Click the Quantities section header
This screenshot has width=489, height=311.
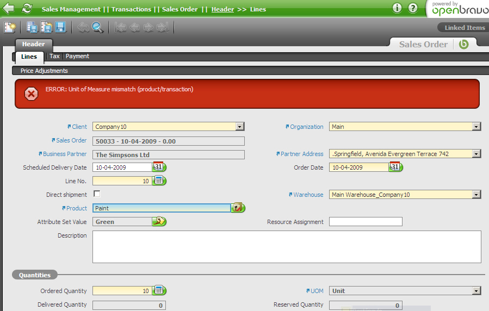coord(35,275)
